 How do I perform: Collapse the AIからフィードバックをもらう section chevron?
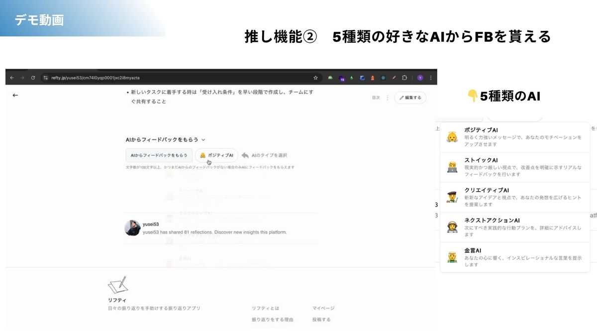pos(203,140)
